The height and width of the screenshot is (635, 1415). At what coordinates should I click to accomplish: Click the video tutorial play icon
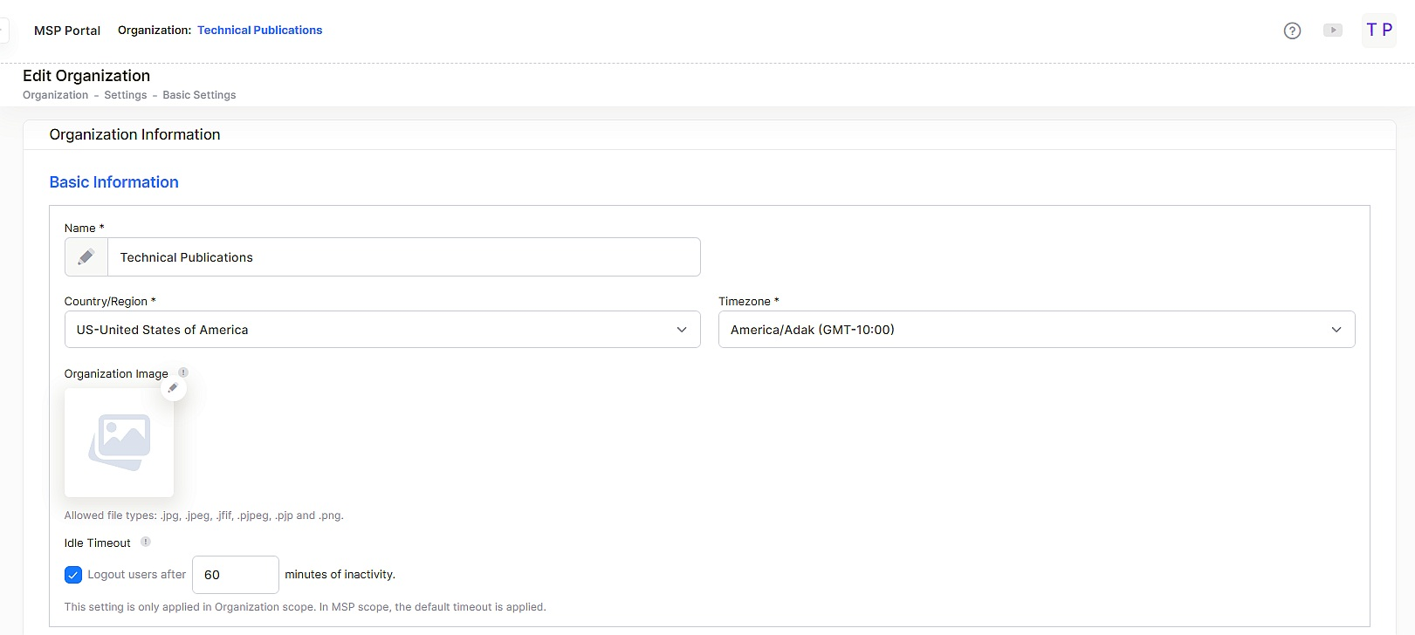1332,31
